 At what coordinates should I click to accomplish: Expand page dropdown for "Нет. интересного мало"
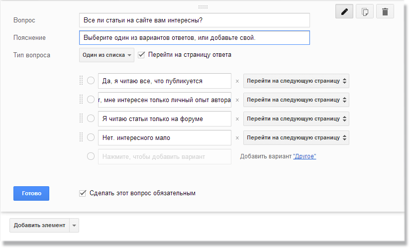point(296,137)
